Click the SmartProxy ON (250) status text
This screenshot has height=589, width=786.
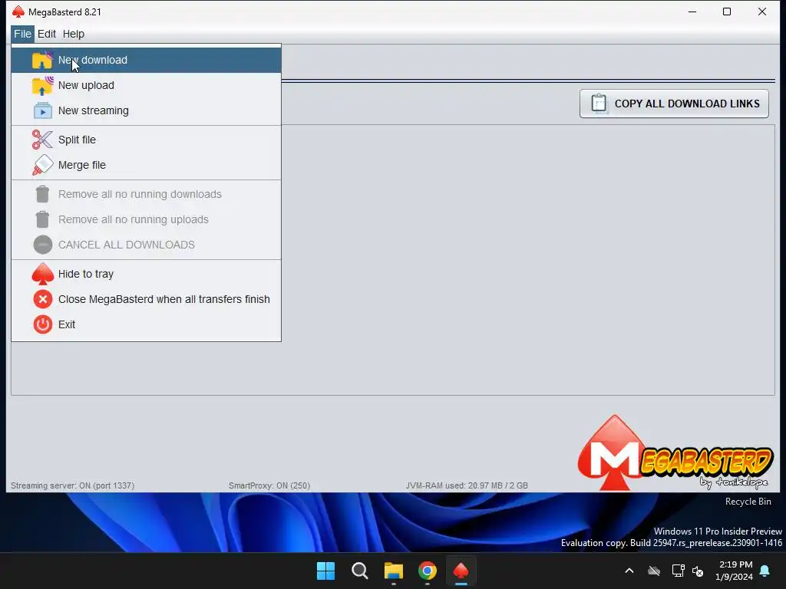269,485
